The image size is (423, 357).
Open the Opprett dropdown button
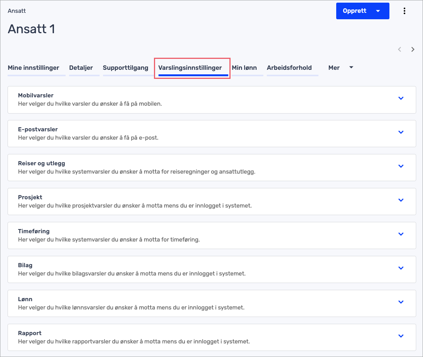point(362,11)
